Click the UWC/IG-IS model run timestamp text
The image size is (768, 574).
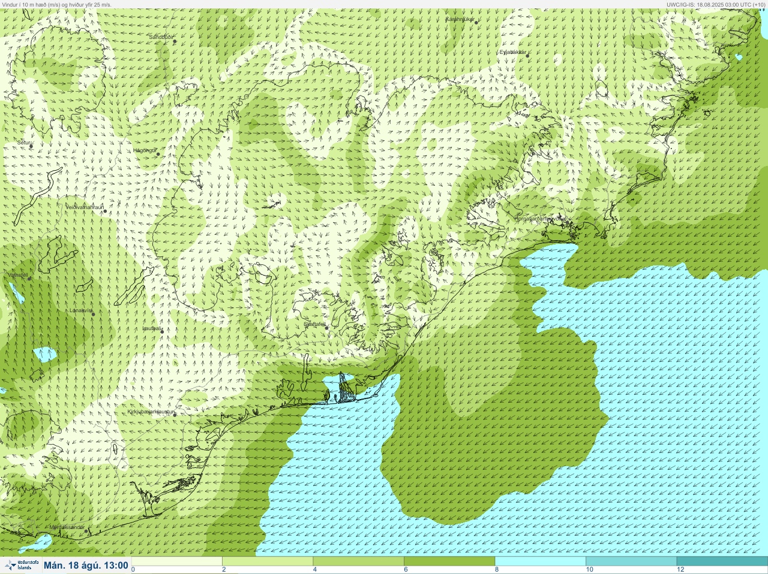coord(715,4)
